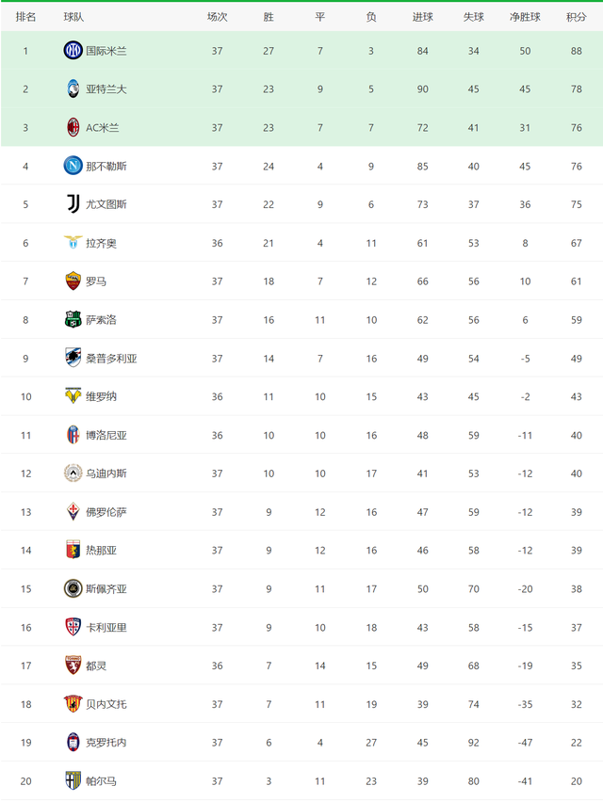This screenshot has width=603, height=802.
Task: Click the 尤文图斯 J logo
Action: (73, 204)
